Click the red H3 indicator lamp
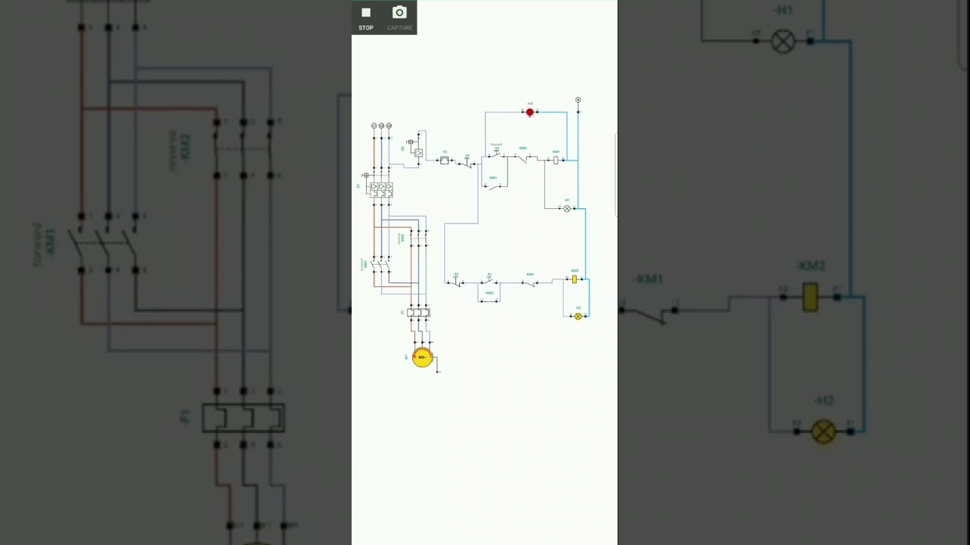 point(530,112)
